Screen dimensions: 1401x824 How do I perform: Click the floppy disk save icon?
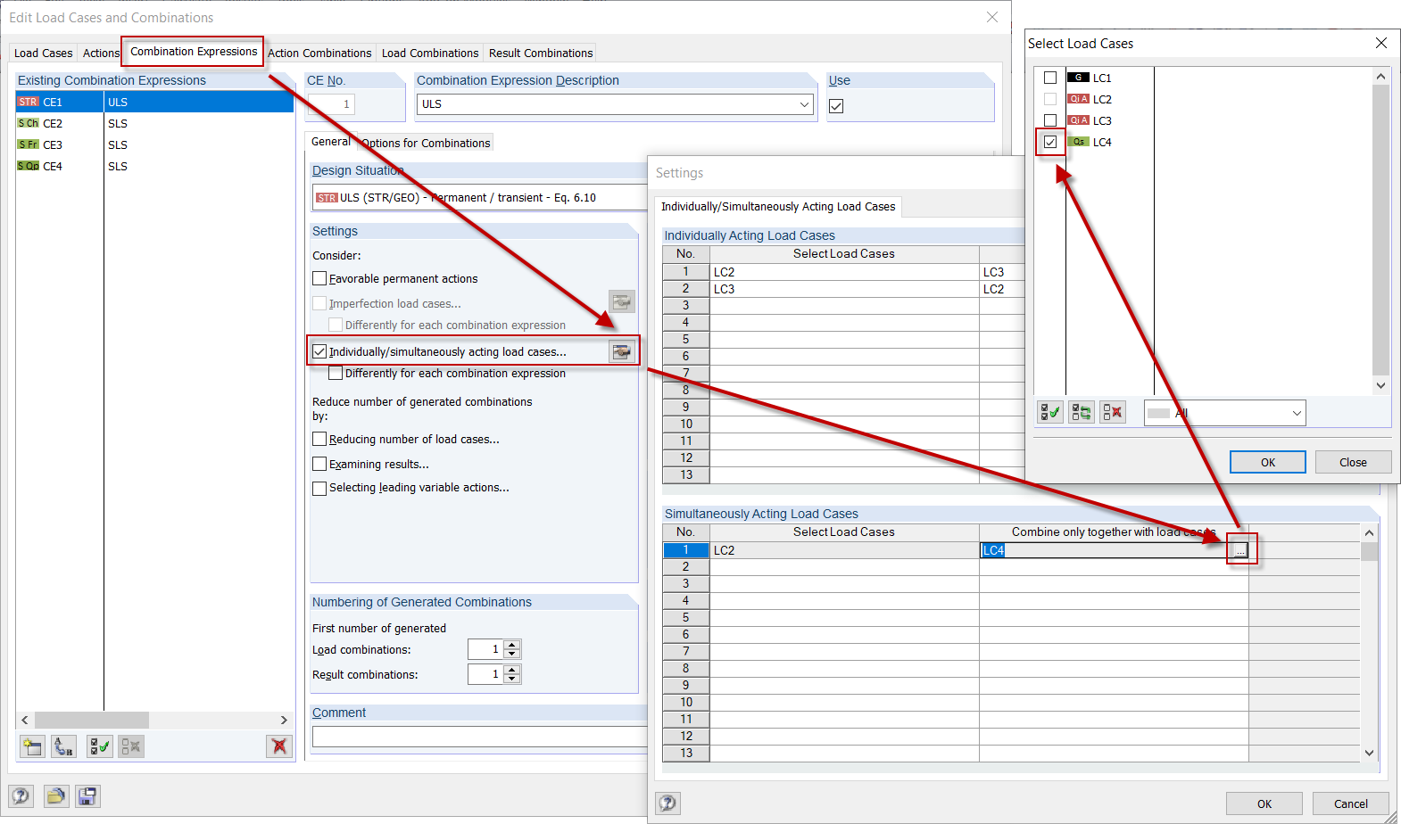point(87,796)
